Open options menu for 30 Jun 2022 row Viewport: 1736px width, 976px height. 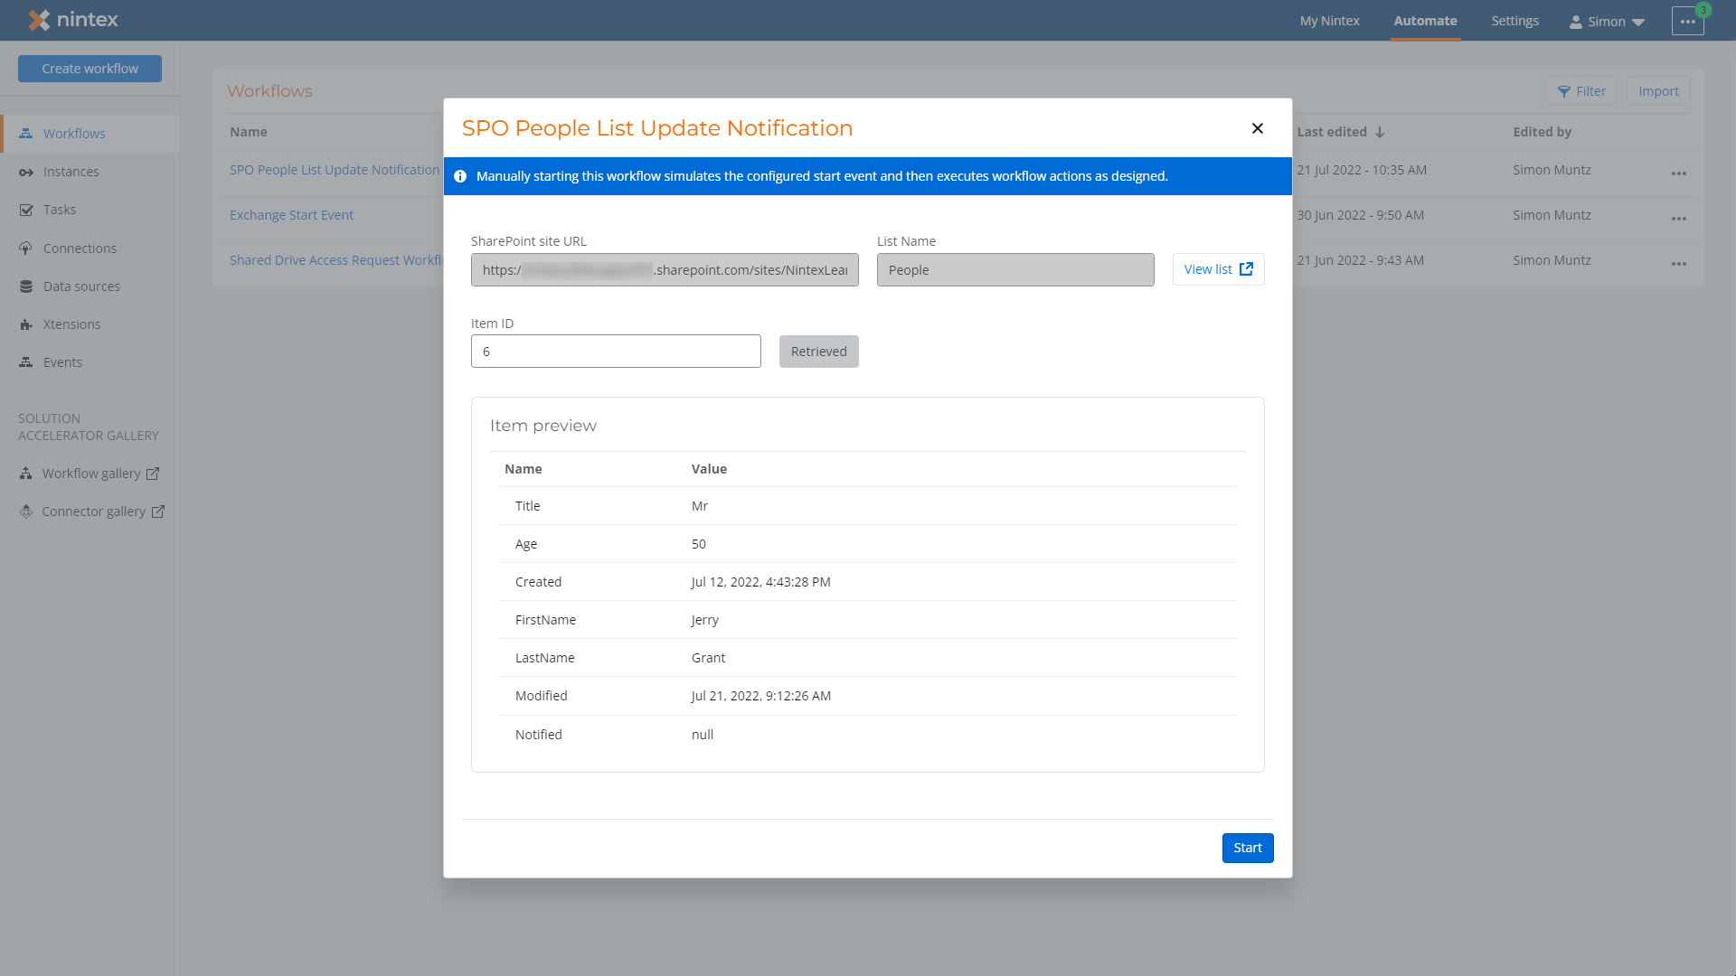click(x=1679, y=218)
